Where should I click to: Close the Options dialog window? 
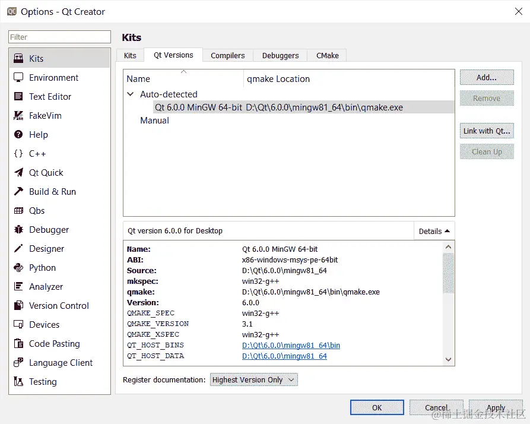click(x=519, y=11)
